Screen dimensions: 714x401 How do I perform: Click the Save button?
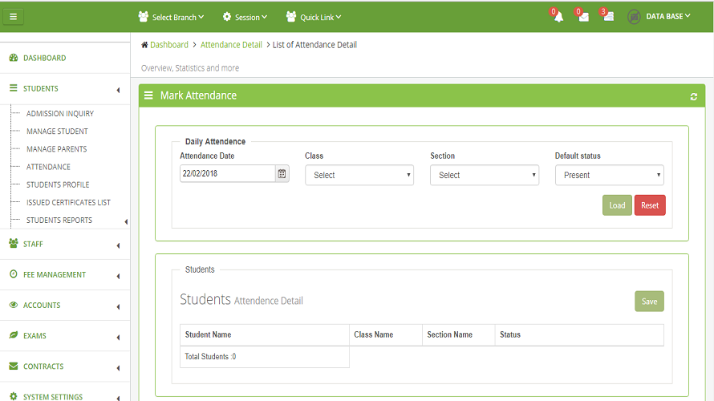tap(649, 302)
